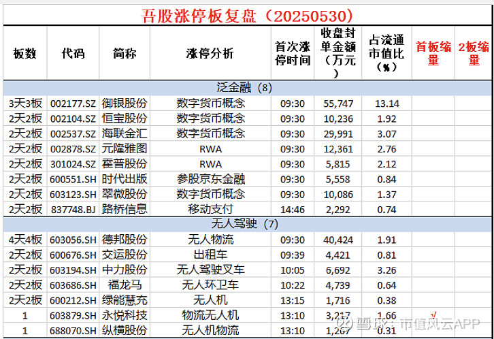Click stock code 603194.SH
Image resolution: width=494 pixels, height=339 pixels.
(x=73, y=270)
